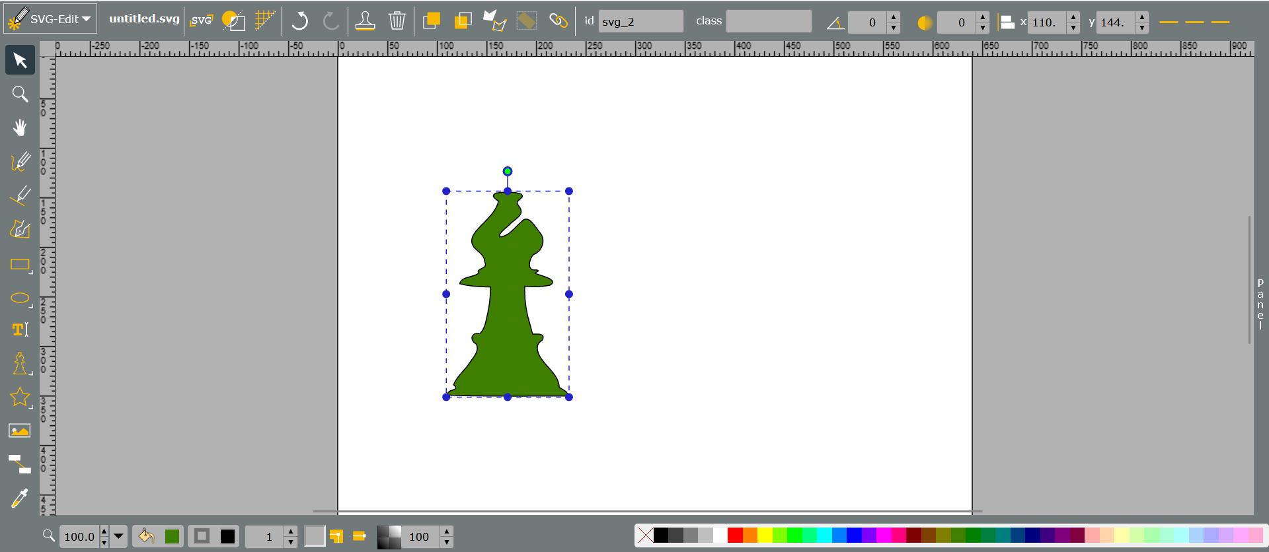Click the untitled.svg document title

[144, 18]
